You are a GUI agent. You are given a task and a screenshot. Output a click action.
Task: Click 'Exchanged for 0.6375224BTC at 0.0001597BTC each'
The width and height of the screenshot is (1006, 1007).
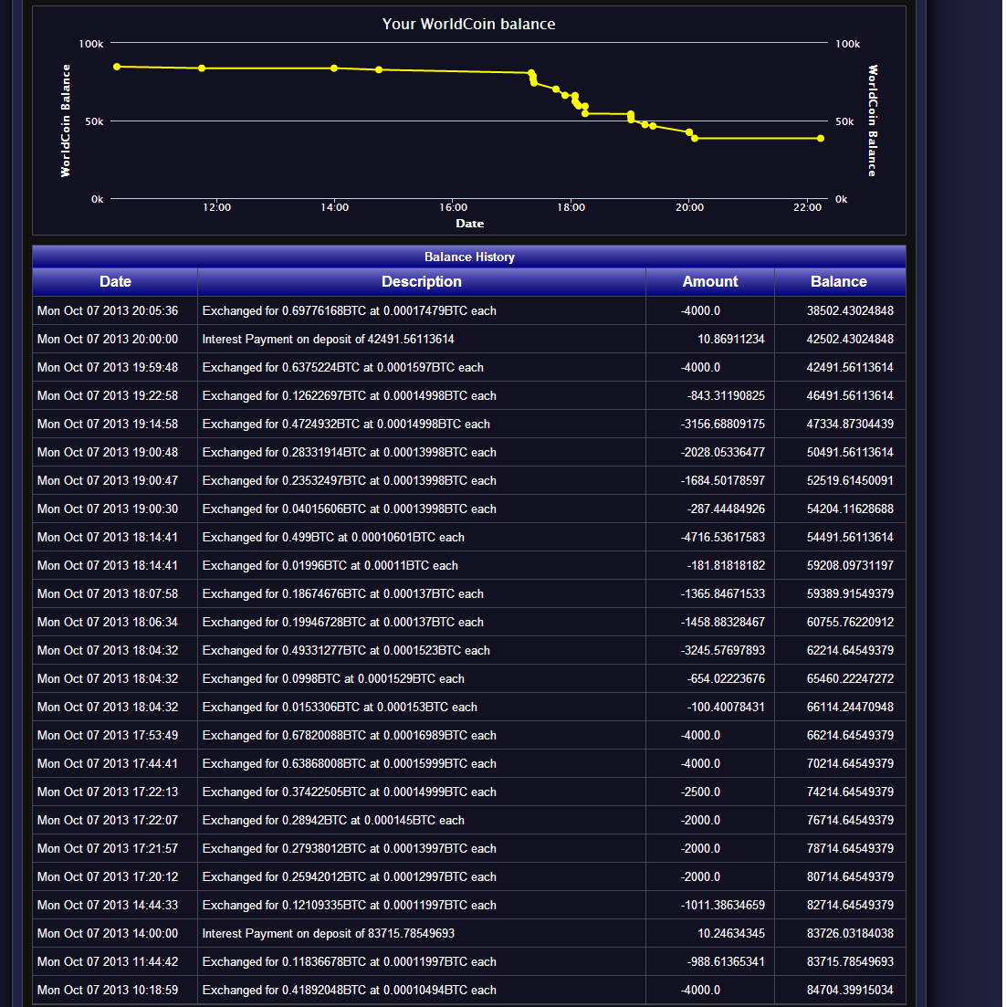click(343, 367)
